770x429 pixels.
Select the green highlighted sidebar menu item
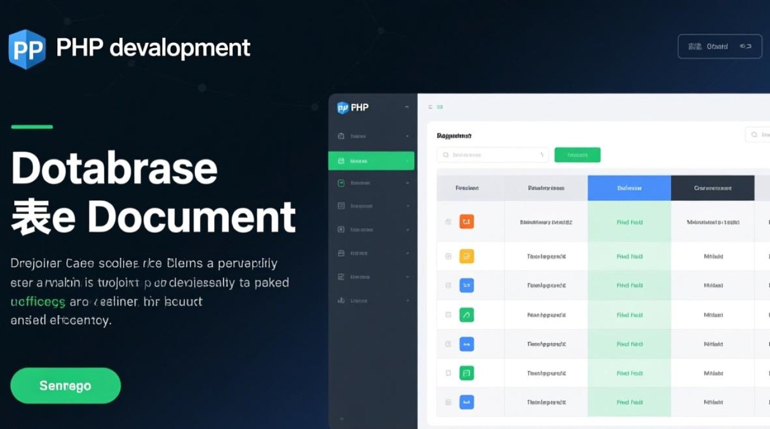pyautogui.click(x=371, y=161)
